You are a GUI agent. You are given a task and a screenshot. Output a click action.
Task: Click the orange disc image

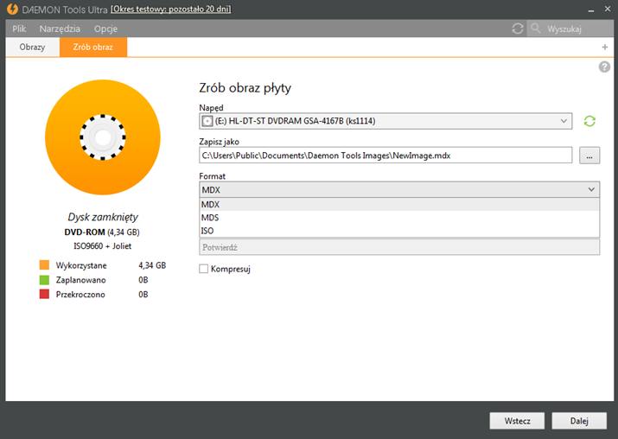tap(103, 137)
